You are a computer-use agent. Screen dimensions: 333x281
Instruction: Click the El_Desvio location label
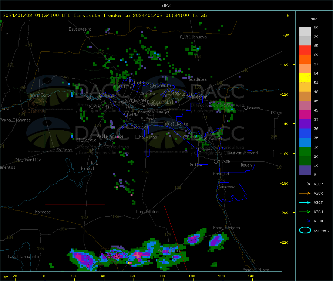click(87, 140)
